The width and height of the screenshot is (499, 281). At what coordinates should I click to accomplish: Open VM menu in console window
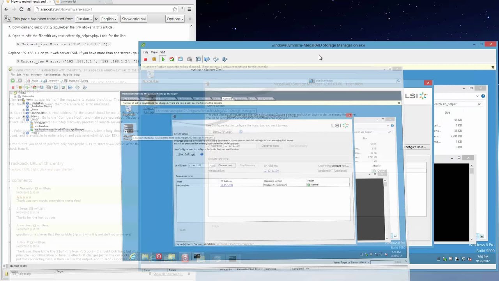(x=163, y=52)
